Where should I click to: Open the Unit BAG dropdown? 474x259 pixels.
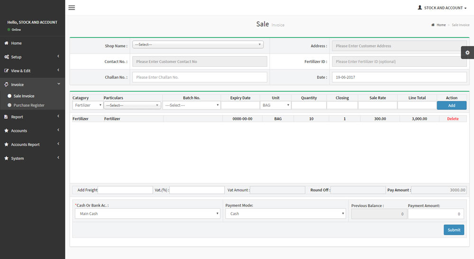pos(275,105)
